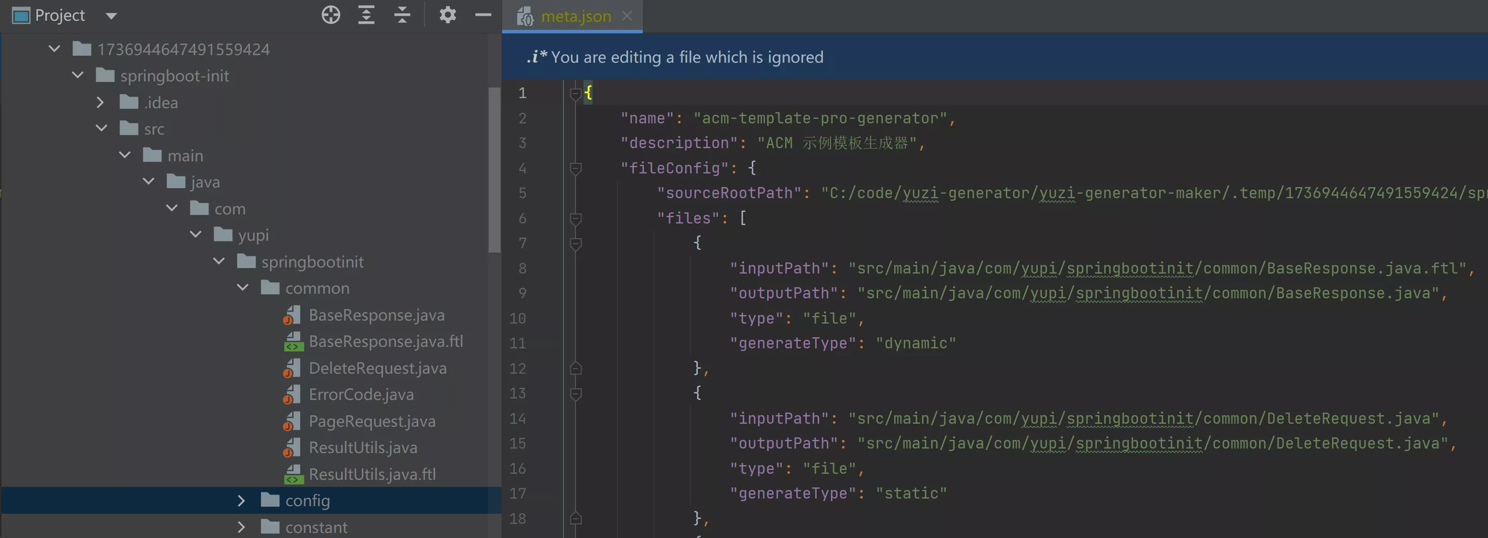Open Project panel settings gear
Image resolution: width=1488 pixels, height=538 pixels.
[448, 15]
